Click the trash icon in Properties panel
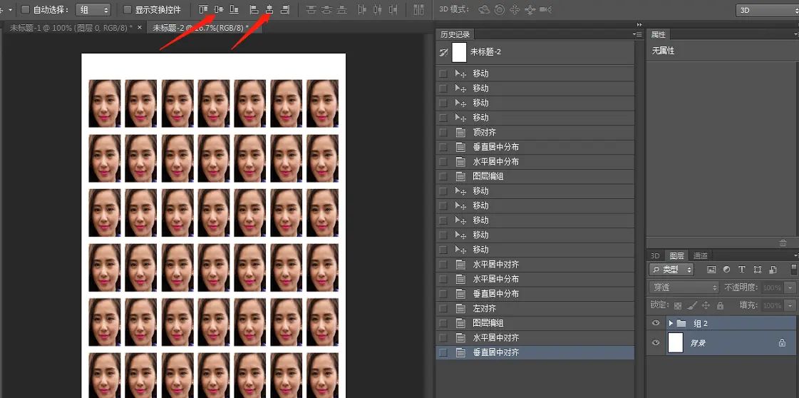799x398 pixels. point(784,243)
